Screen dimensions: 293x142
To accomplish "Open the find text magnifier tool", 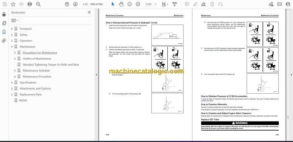I will 38,4.
